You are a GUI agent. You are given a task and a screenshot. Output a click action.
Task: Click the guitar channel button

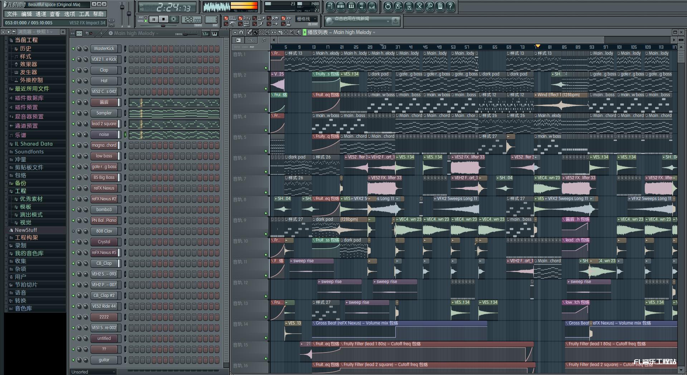pos(104,360)
